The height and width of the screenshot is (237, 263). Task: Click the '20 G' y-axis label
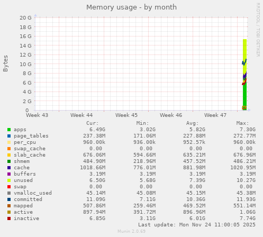pos(25,18)
